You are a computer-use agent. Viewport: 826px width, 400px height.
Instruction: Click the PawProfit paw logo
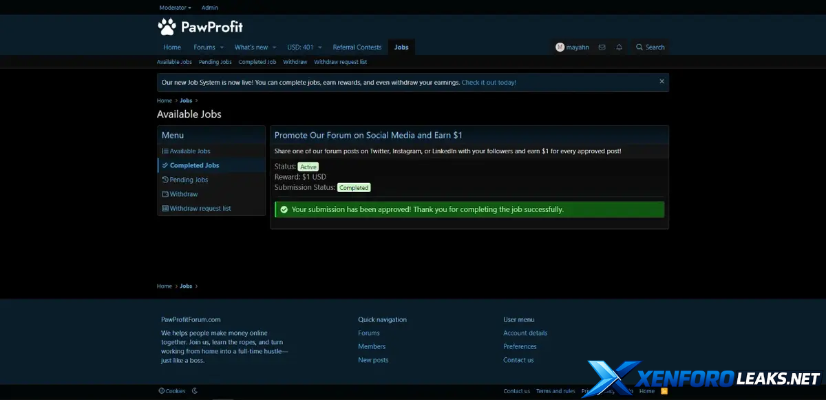coord(167,27)
